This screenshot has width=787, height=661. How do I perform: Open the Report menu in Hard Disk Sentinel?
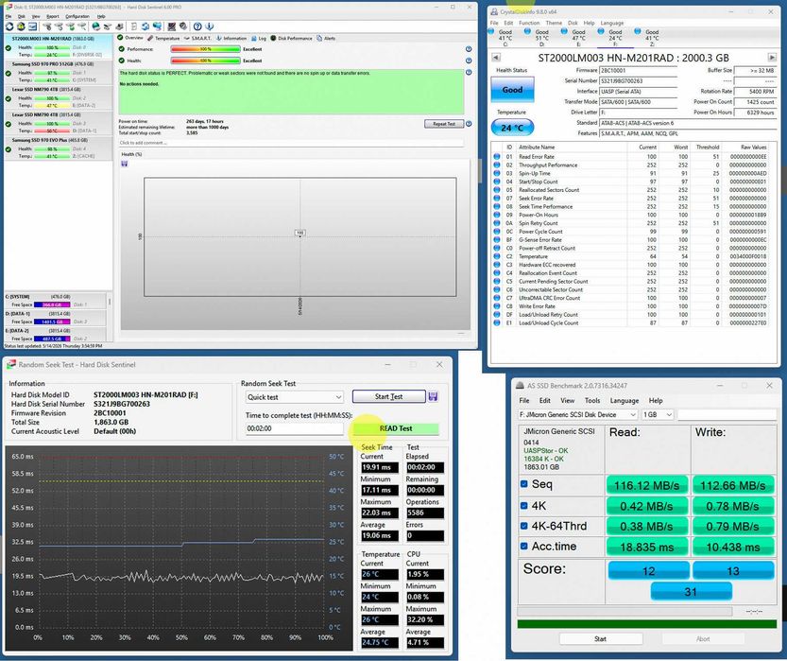[53, 17]
